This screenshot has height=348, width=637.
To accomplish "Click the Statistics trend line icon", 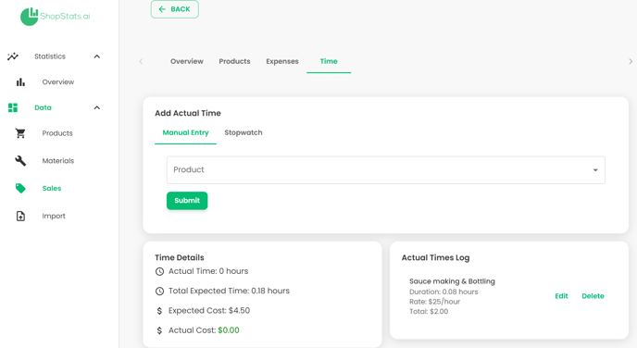I will point(13,56).
